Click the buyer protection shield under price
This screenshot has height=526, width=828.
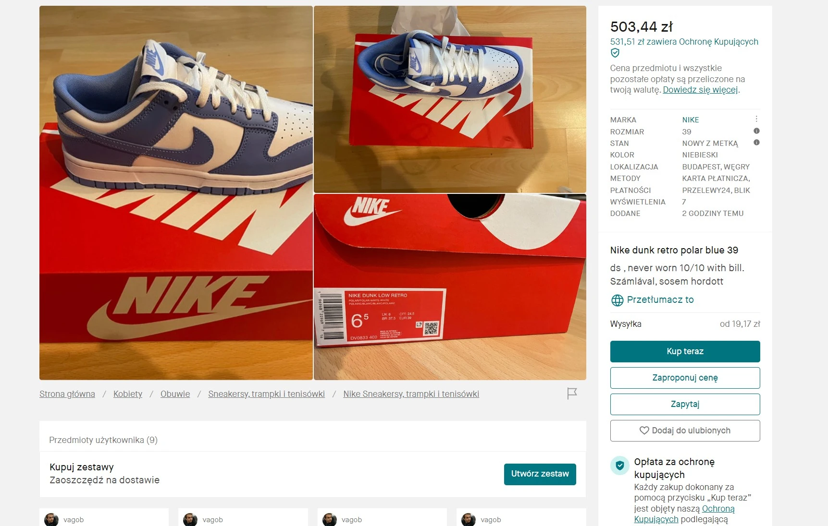(x=615, y=53)
